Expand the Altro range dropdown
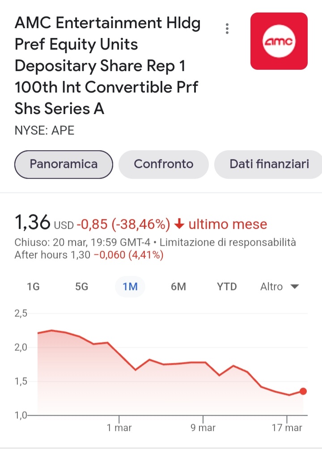This screenshot has width=322, height=455. point(280,287)
